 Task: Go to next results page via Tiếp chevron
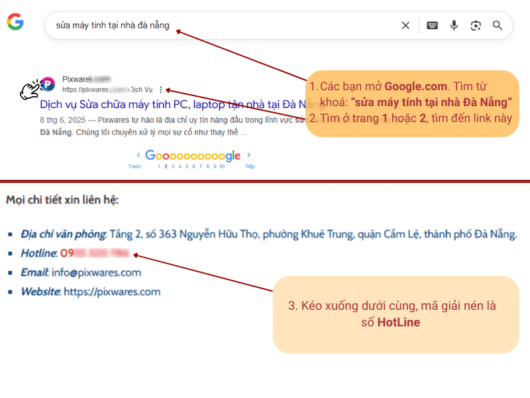tap(249, 157)
